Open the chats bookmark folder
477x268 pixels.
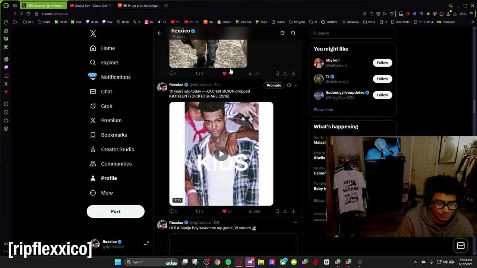(44, 22)
